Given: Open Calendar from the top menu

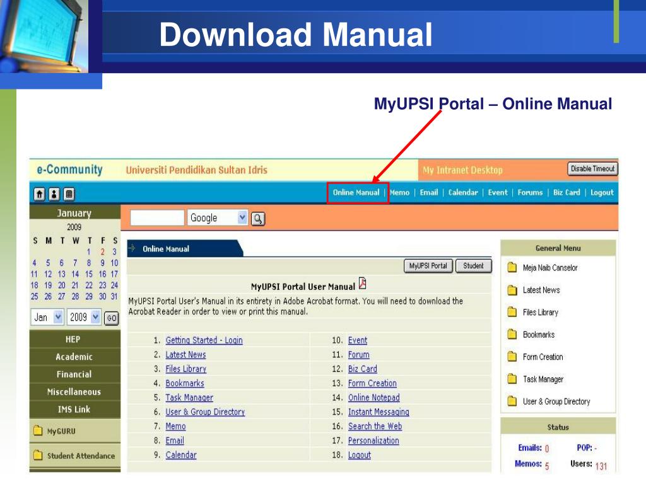Looking at the screenshot, I should point(463,192).
